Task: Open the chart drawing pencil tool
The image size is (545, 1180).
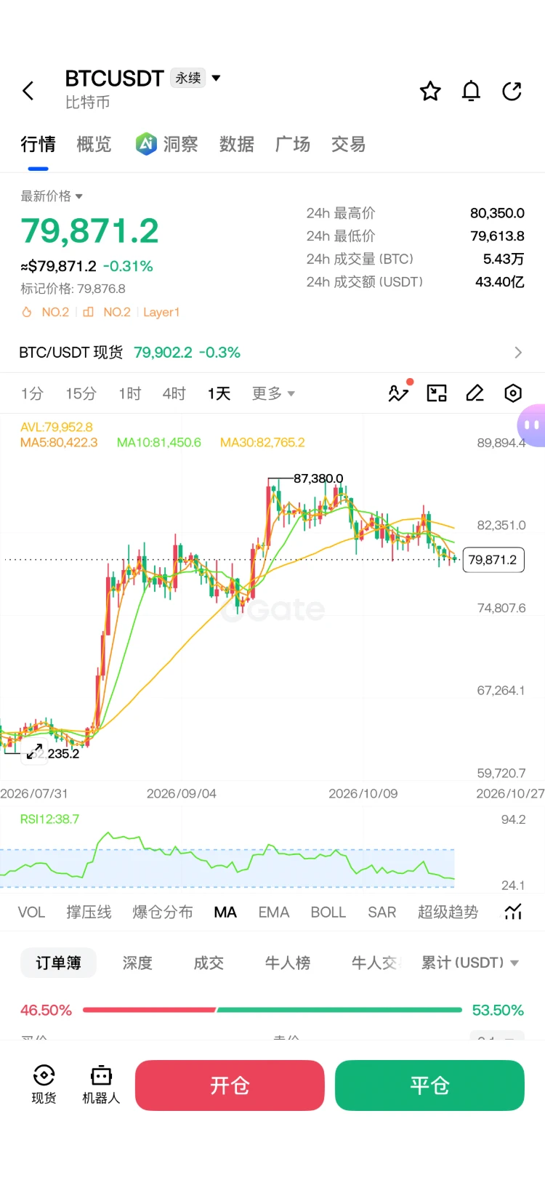Action: point(475,393)
